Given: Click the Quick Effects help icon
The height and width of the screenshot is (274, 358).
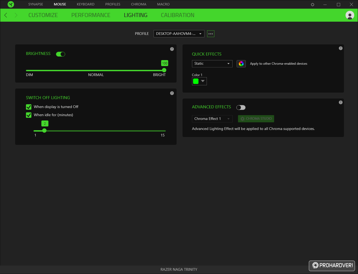Looking at the screenshot, I should tap(341, 48).
